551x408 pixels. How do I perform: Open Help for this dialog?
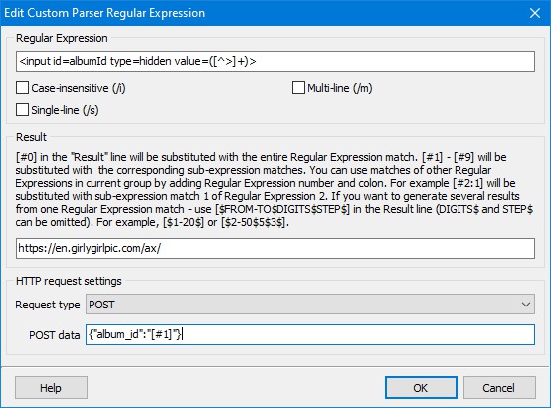[x=51, y=388]
